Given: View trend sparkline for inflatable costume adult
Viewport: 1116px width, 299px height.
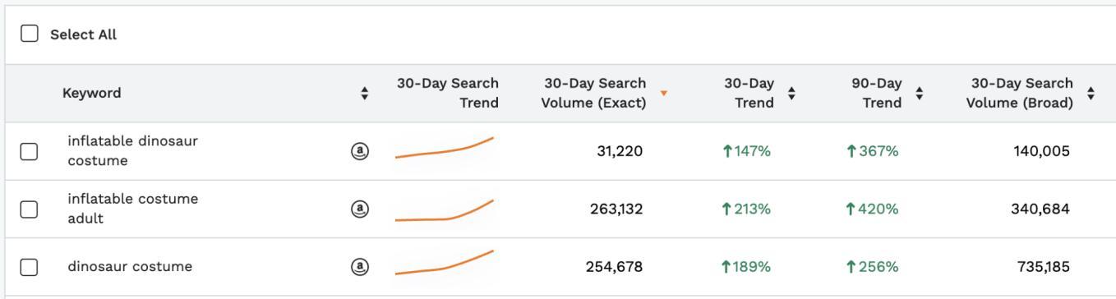Looking at the screenshot, I should point(445,210).
